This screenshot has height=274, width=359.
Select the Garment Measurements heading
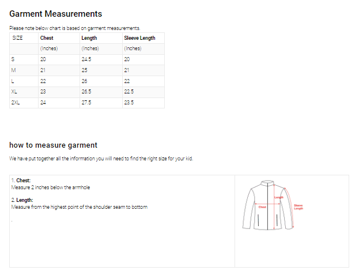[x=56, y=13]
